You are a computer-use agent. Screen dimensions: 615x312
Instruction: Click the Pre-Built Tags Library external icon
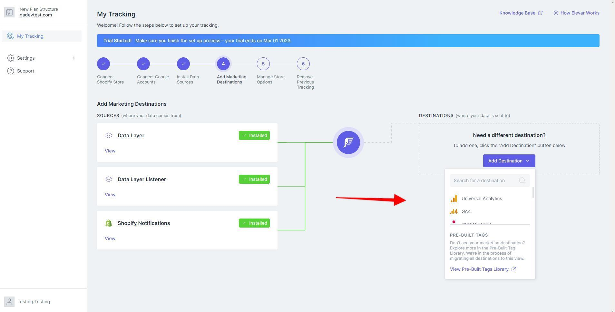tap(514, 269)
